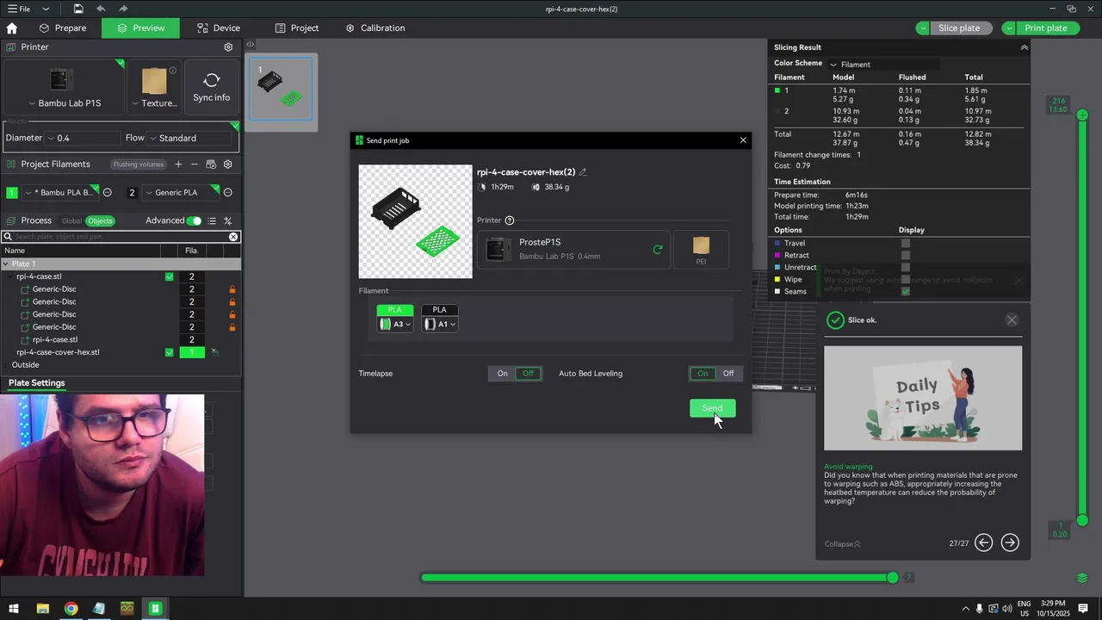Screen dimensions: 1102x620
Task: Open the AMS filament sync icon
Action: (212, 164)
